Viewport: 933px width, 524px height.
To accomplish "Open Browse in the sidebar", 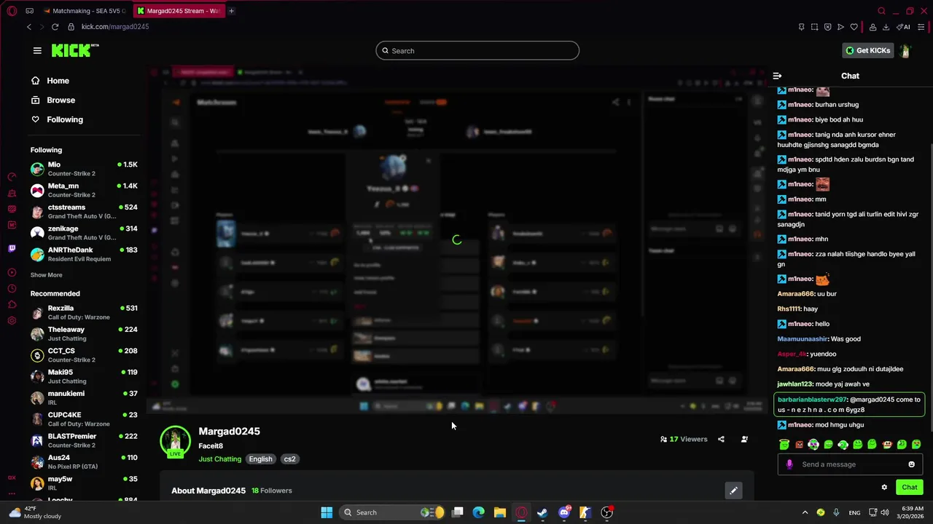I will pyautogui.click(x=53, y=100).
